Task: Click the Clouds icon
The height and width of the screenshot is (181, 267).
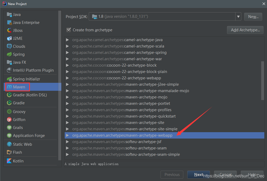Action: pyautogui.click(x=9, y=46)
